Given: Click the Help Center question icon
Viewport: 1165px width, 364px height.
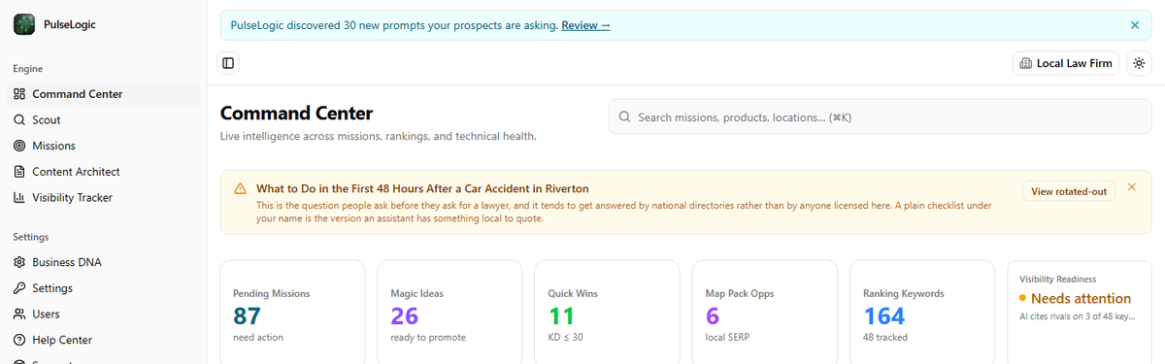Looking at the screenshot, I should pos(19,340).
